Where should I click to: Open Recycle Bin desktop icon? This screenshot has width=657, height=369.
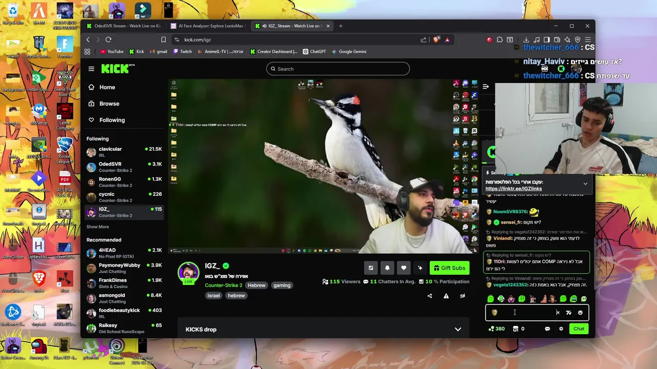[12, 14]
